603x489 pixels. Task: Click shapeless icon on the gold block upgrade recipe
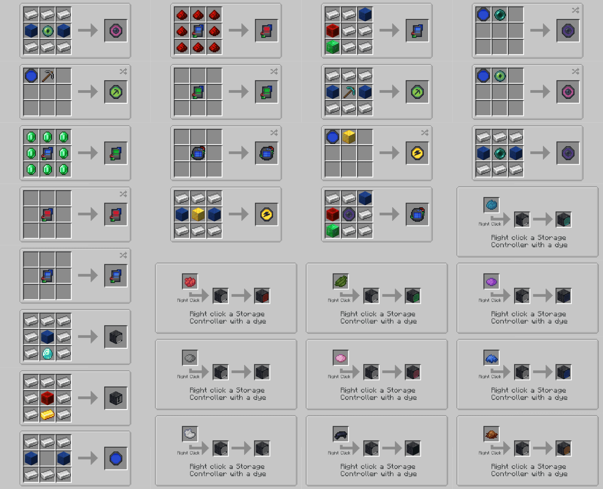pyautogui.click(x=425, y=133)
